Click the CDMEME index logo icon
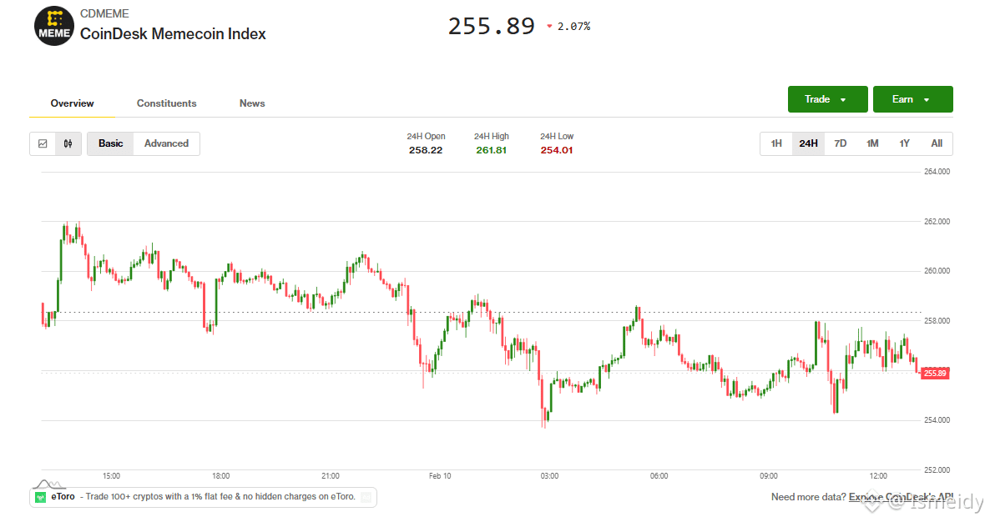The height and width of the screenshot is (522, 990). pyautogui.click(x=54, y=26)
